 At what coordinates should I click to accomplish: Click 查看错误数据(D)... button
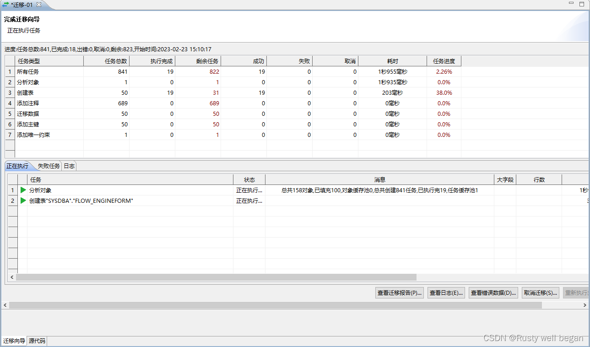coord(493,293)
